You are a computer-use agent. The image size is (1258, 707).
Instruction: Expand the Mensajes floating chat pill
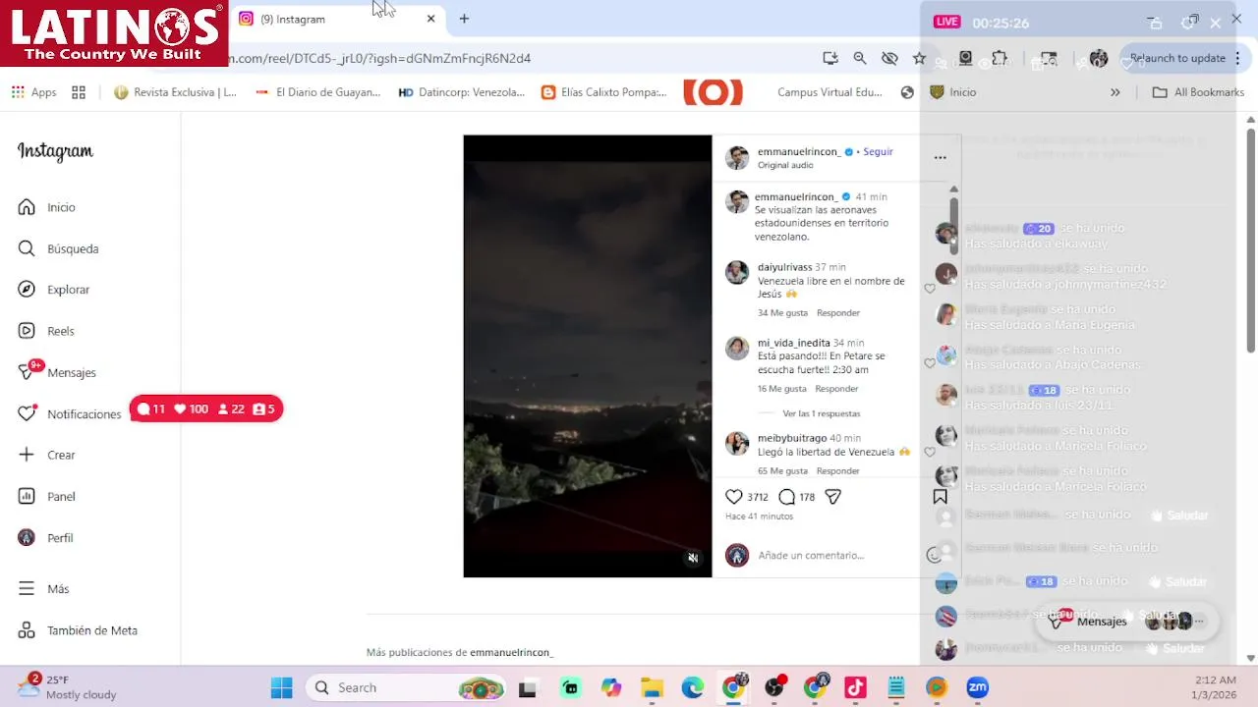[1126, 621]
